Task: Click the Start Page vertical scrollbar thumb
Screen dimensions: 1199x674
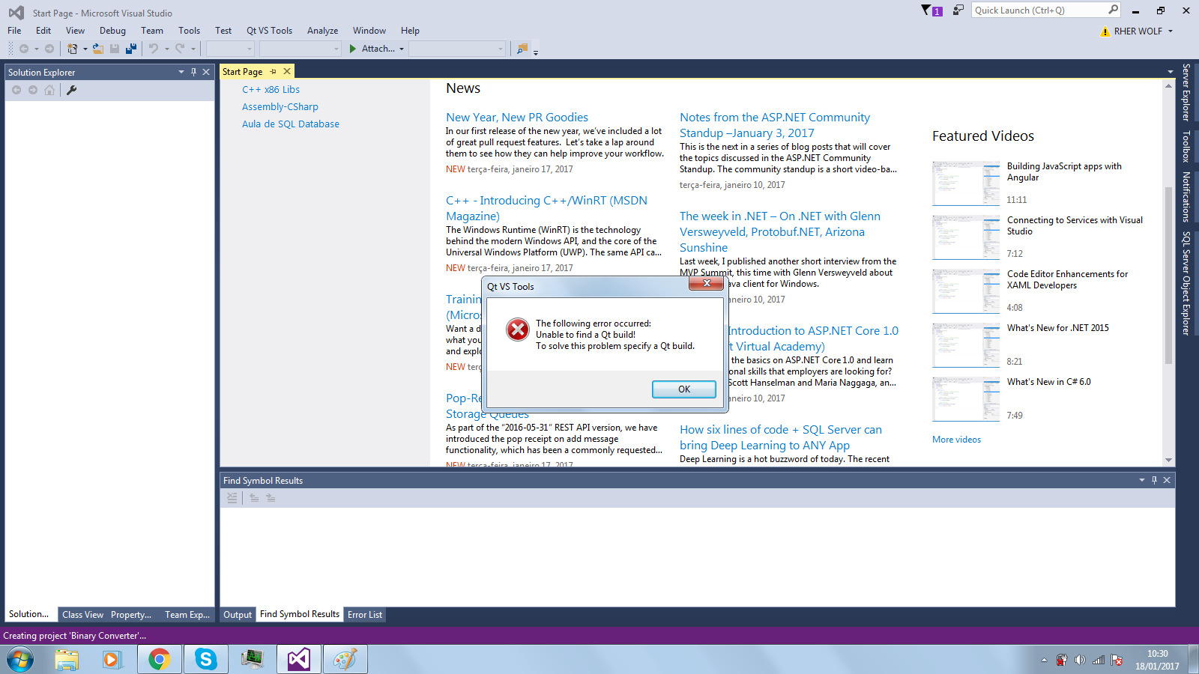Action: coord(1168,276)
